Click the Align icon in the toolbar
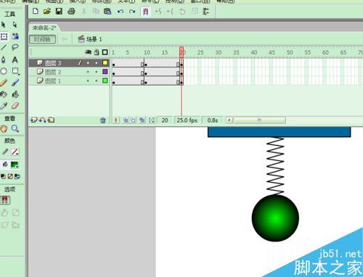Viewport: 363px width, 277px height. (206, 11)
